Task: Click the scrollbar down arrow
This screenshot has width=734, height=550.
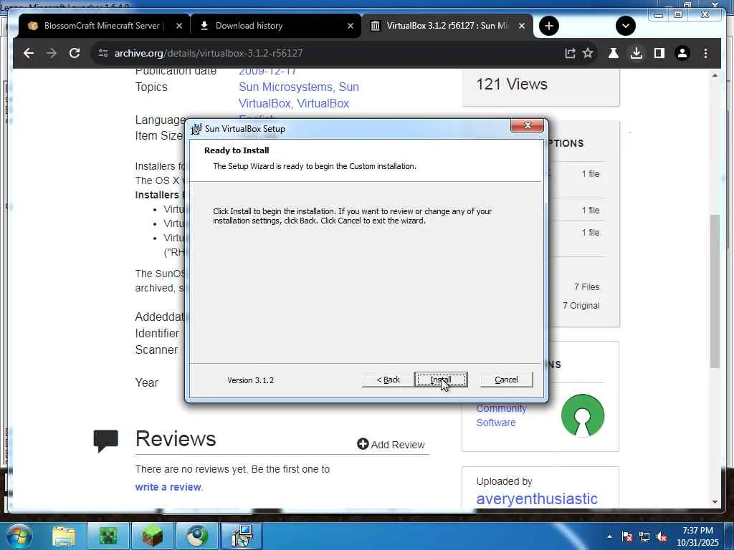Action: [x=715, y=502]
